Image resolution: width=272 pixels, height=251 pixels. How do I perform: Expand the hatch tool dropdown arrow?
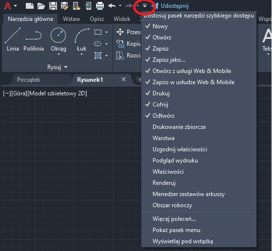point(107,55)
